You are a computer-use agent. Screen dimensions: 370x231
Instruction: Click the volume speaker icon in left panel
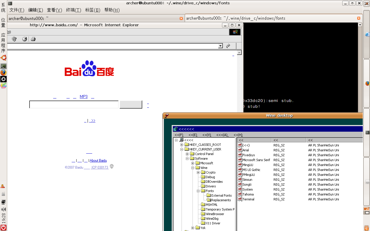click(x=3, y=209)
